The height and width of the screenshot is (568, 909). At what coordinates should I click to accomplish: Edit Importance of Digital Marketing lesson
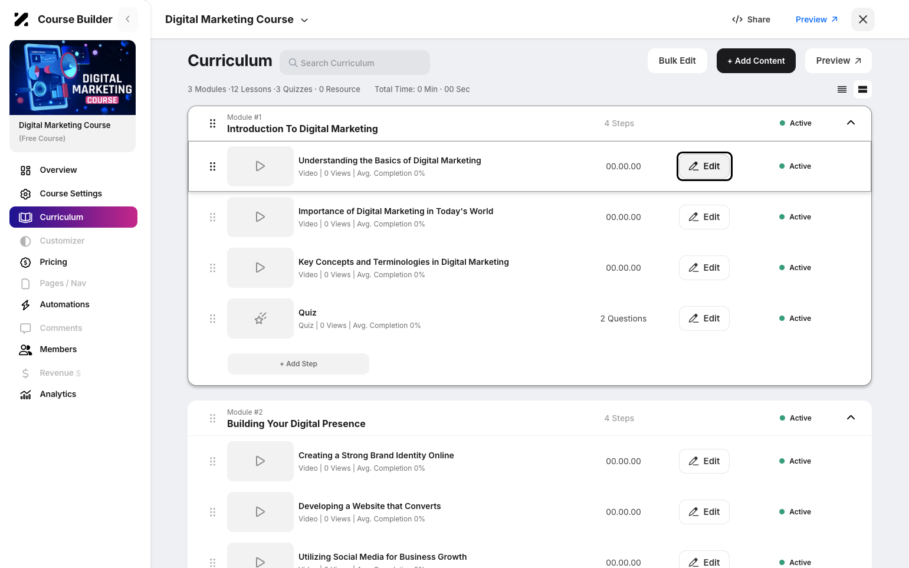[704, 217]
